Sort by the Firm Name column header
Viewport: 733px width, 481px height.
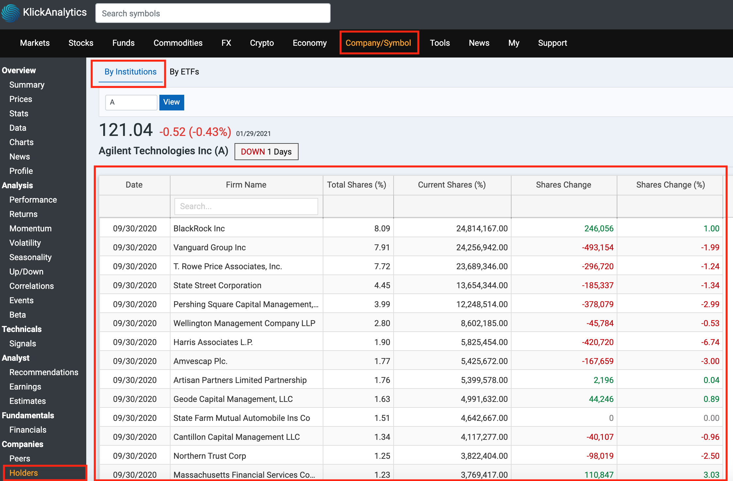tap(246, 185)
